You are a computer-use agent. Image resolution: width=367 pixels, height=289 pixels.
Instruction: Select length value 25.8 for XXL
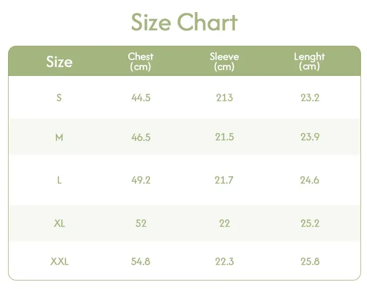click(310, 261)
